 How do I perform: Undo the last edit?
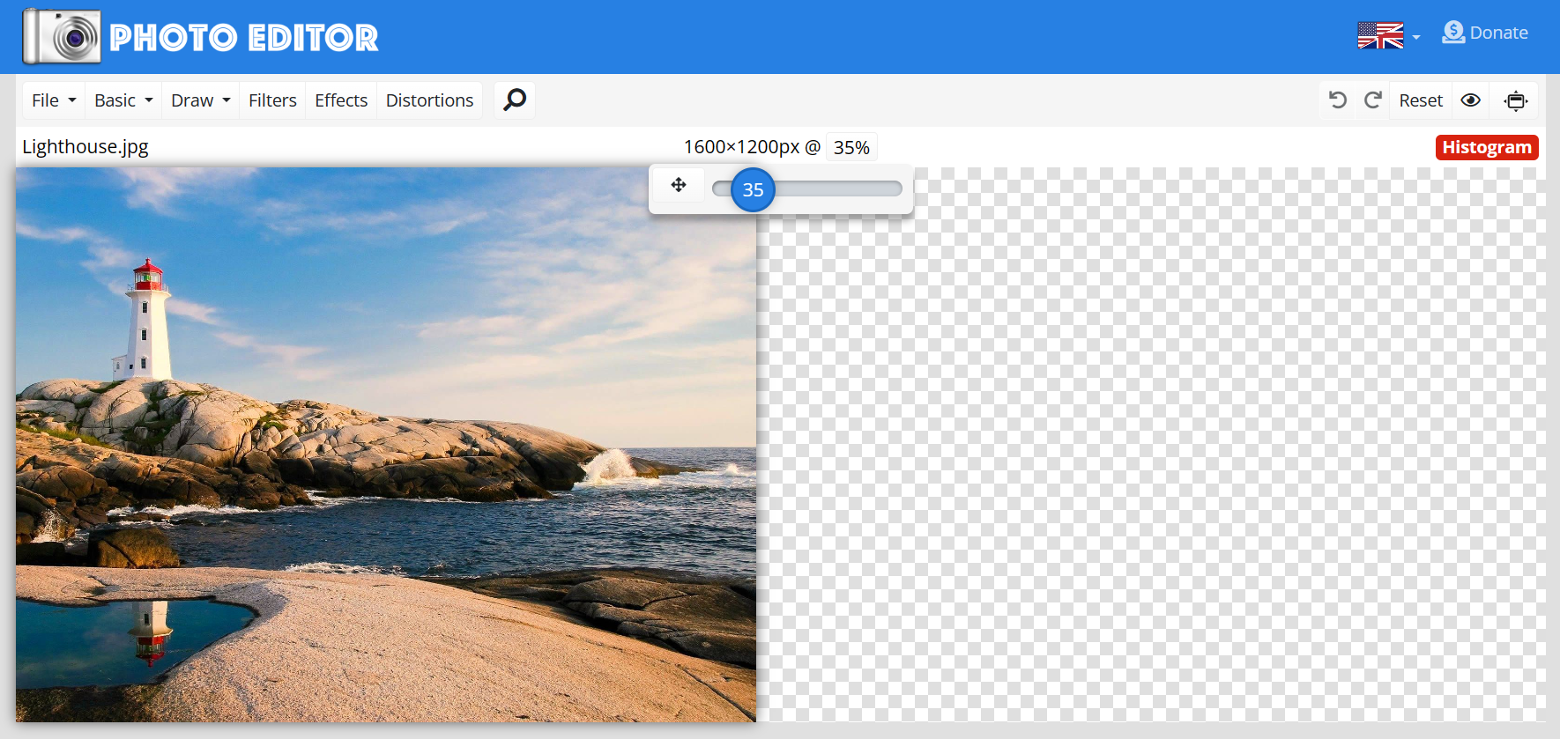tap(1338, 100)
